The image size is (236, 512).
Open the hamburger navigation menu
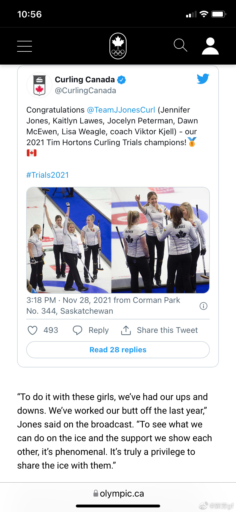25,46
